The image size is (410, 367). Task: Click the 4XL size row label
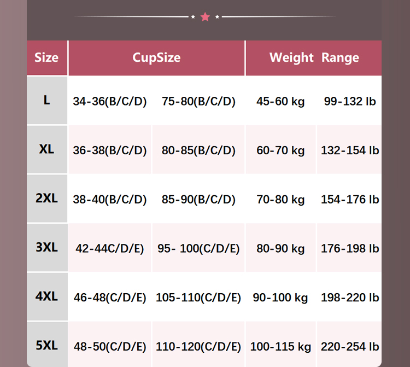46,297
